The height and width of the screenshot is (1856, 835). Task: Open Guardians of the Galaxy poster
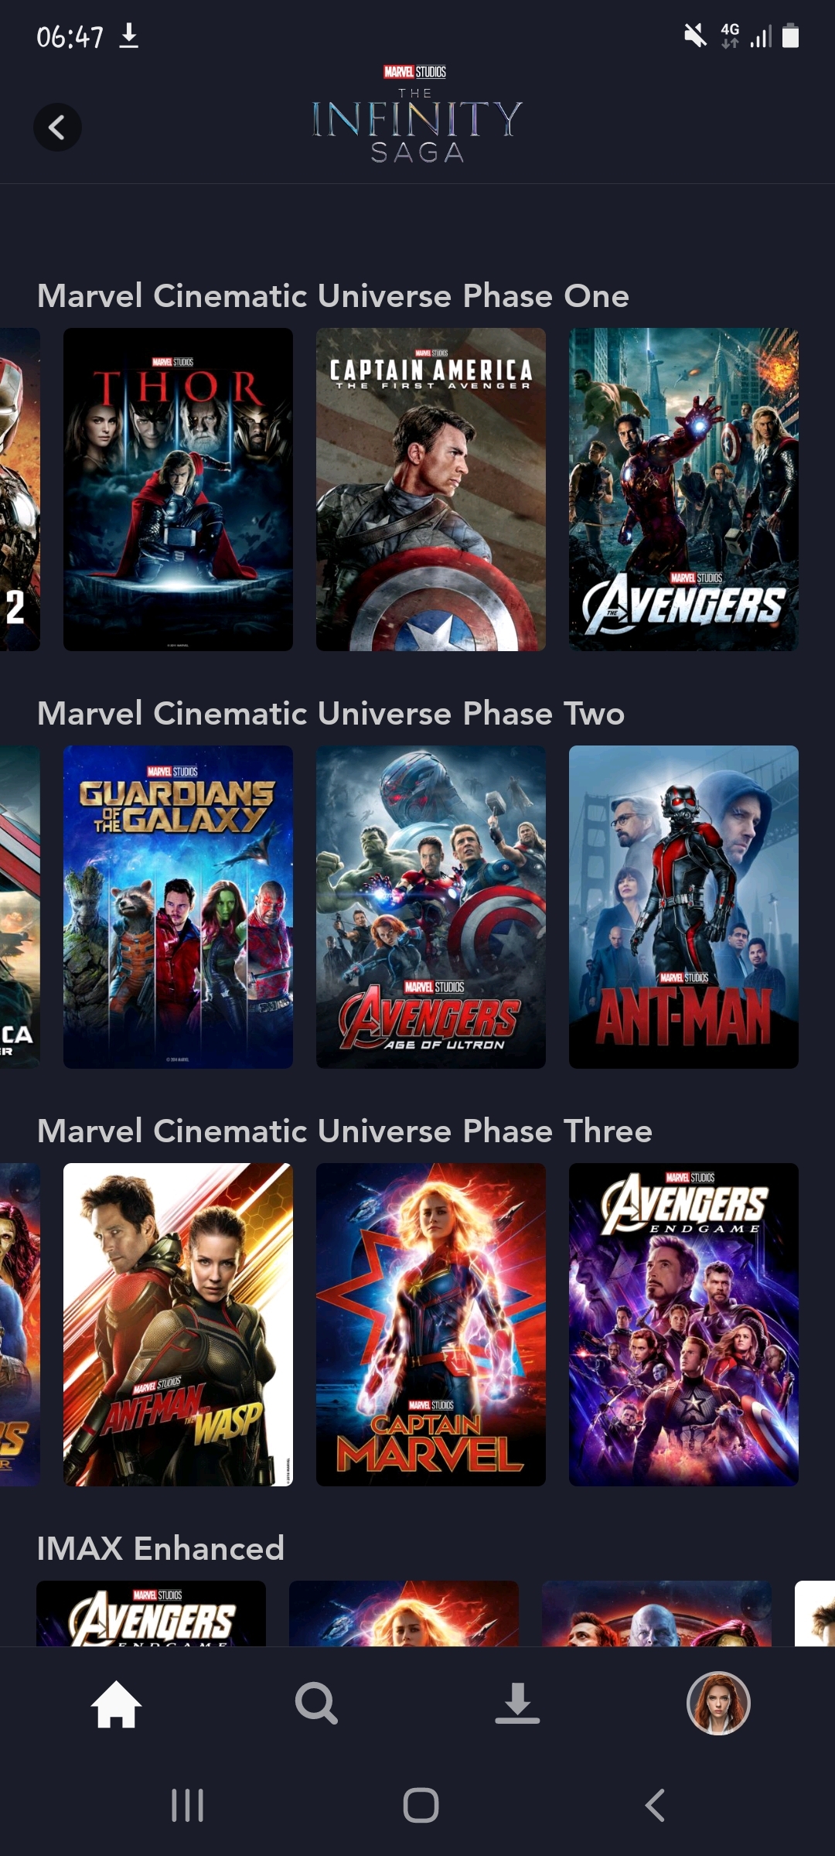178,907
